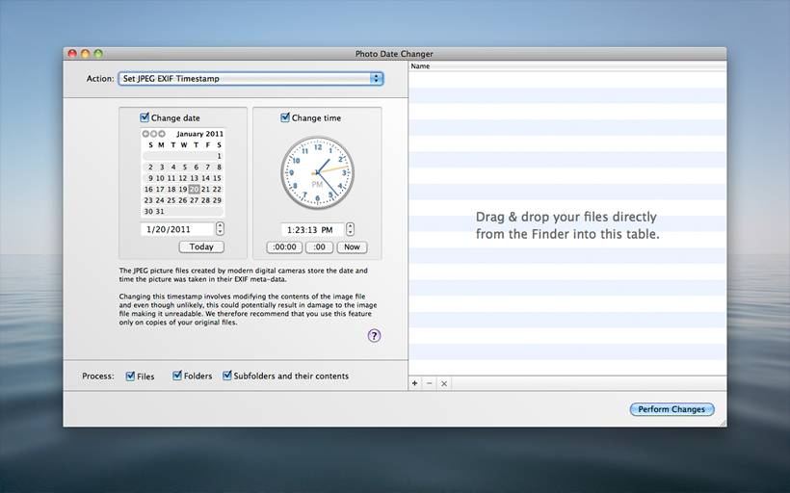
Task: Toggle the Files process checkbox
Action: point(130,376)
